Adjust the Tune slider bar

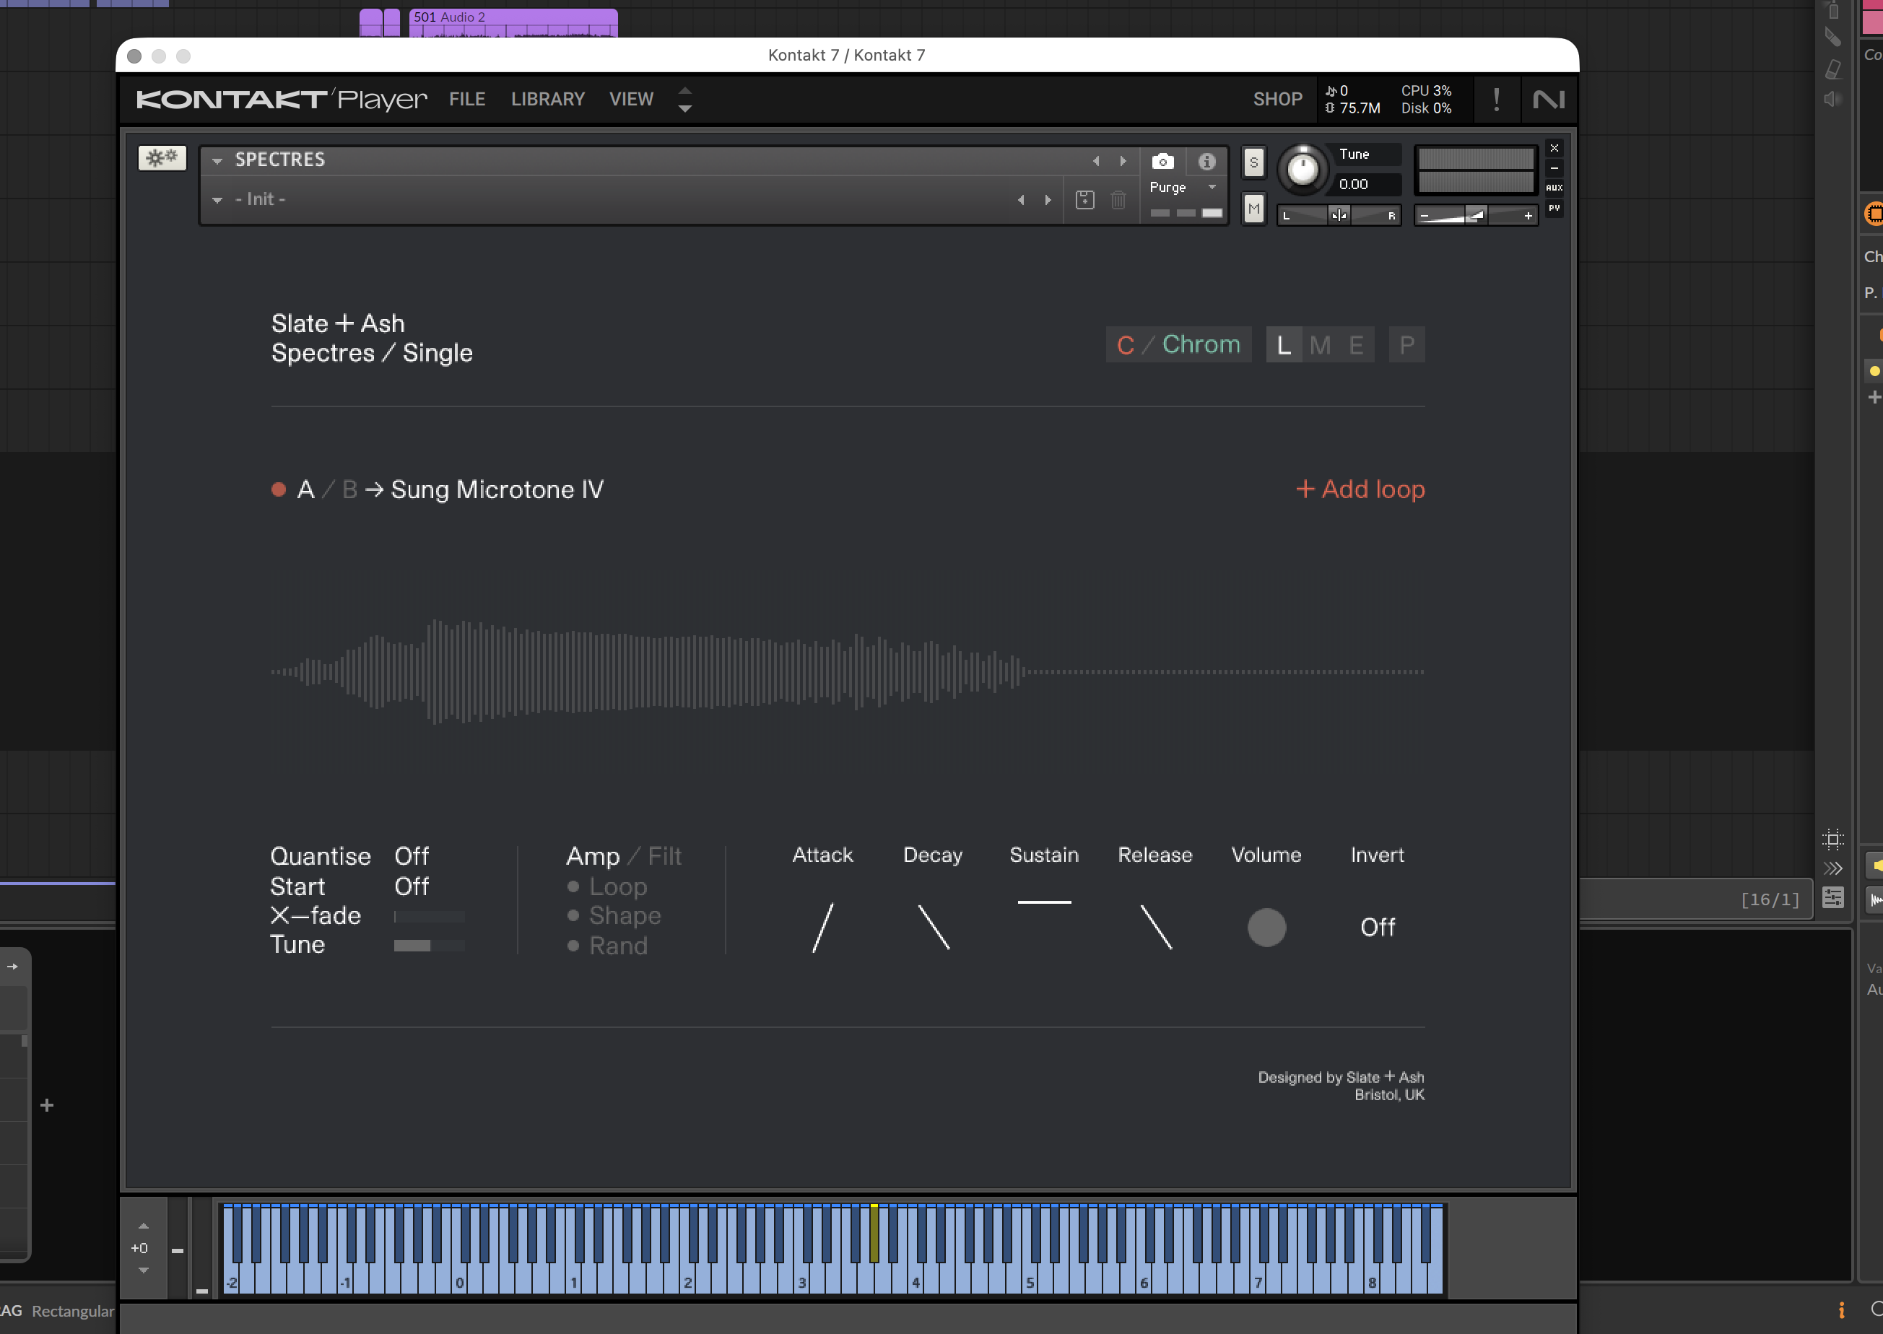pyautogui.click(x=429, y=946)
